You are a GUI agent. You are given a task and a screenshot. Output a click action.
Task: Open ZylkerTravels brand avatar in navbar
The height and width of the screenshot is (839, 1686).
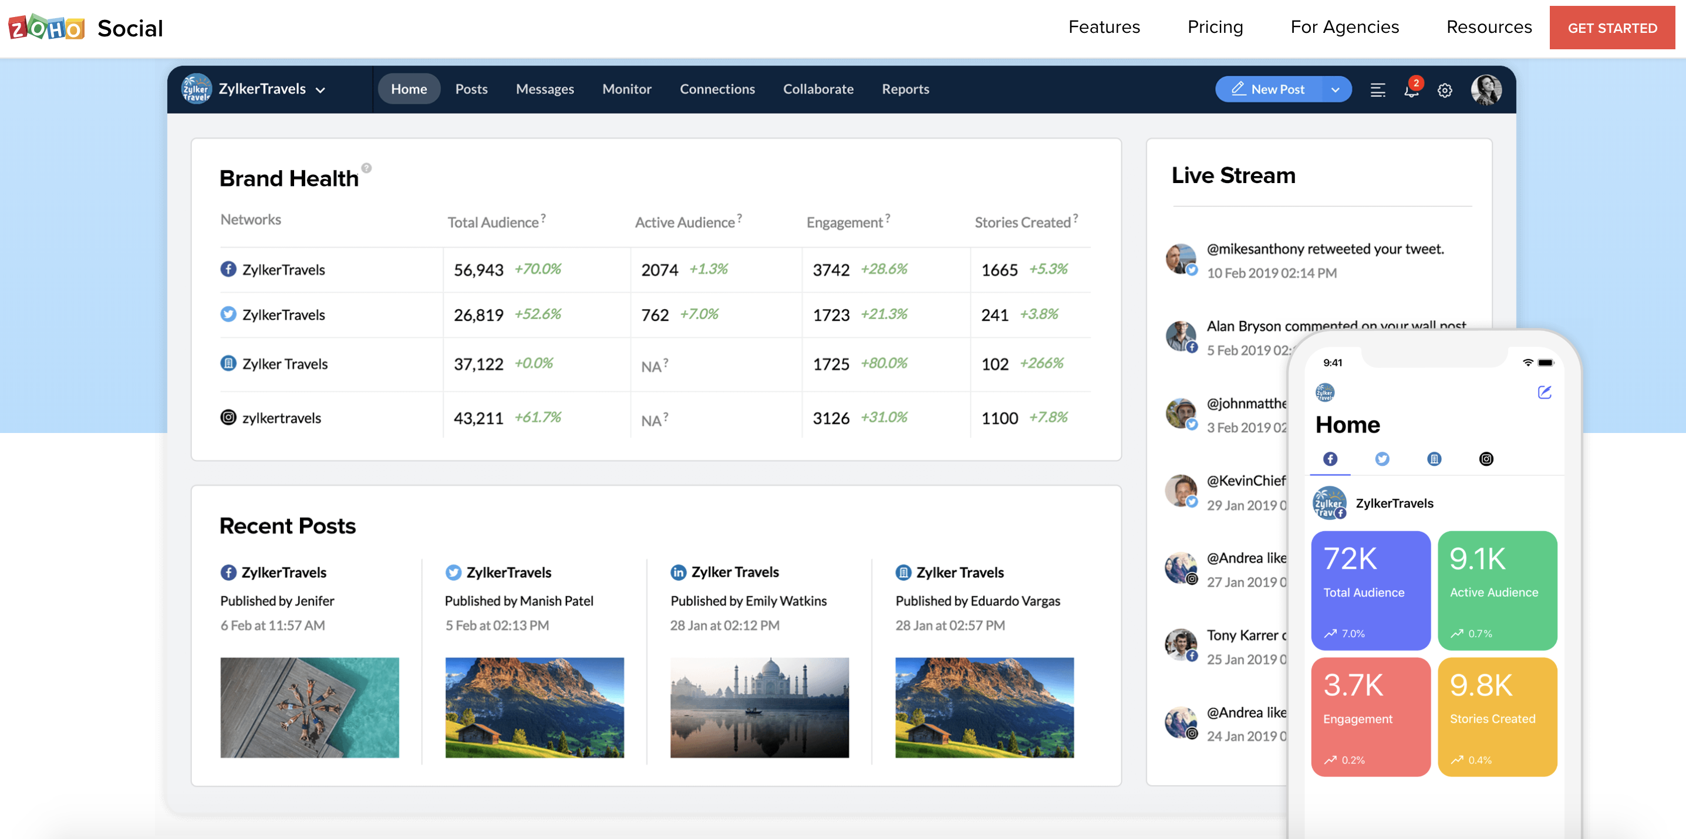(196, 89)
